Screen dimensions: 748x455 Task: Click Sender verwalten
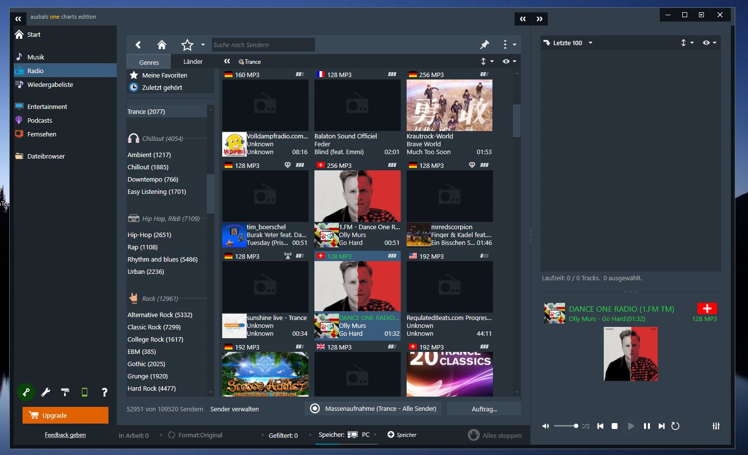(x=234, y=409)
